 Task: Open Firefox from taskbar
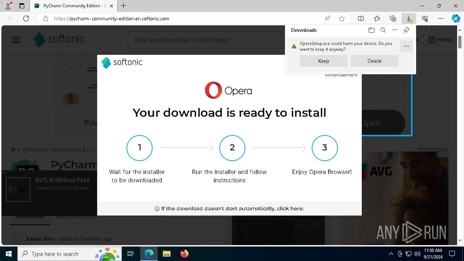click(x=184, y=254)
